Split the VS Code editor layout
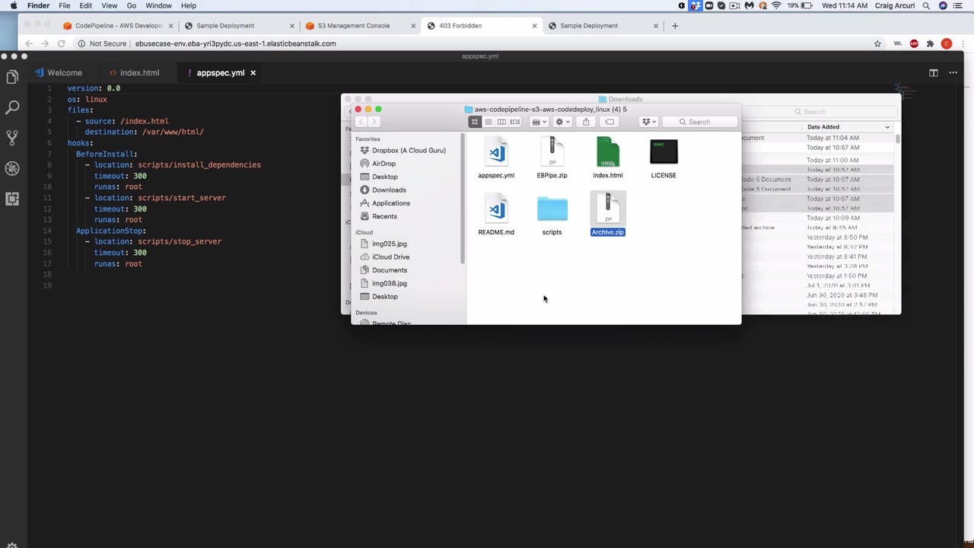Image resolution: width=974 pixels, height=548 pixels. pyautogui.click(x=934, y=73)
